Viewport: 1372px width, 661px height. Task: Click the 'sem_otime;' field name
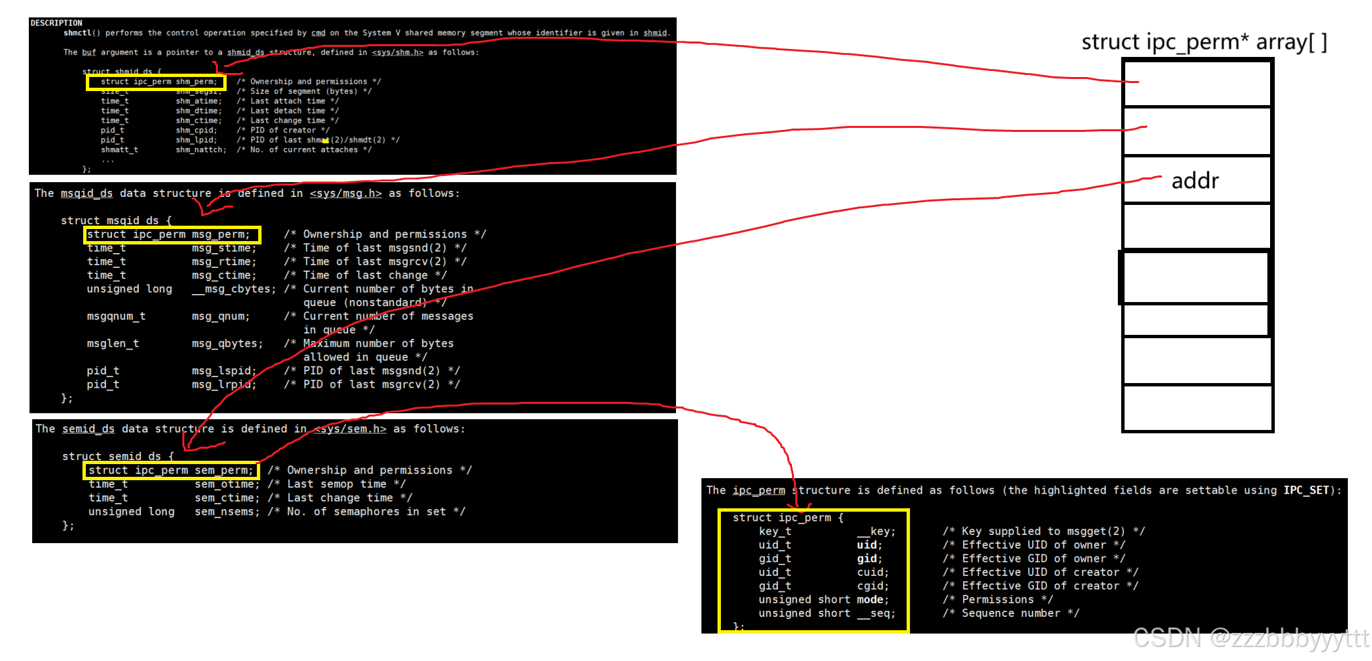coord(227,484)
